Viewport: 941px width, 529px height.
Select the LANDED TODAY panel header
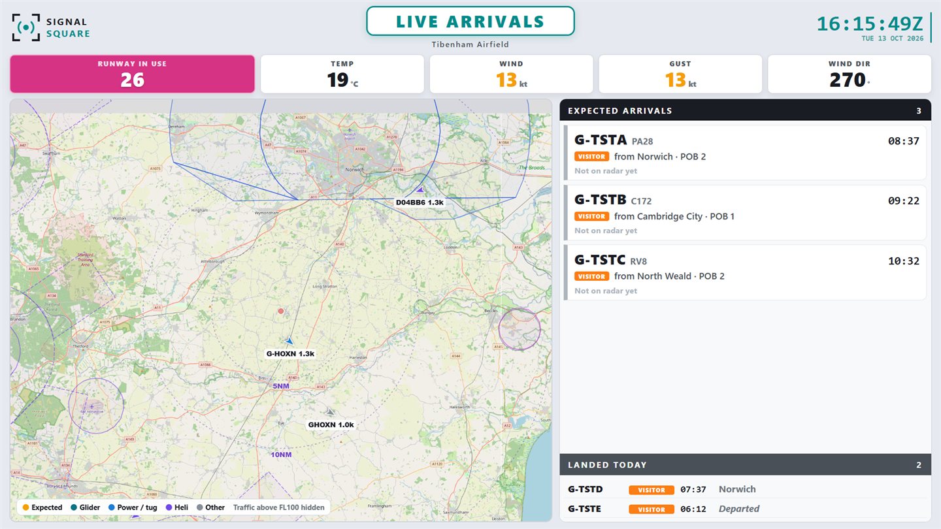746,465
